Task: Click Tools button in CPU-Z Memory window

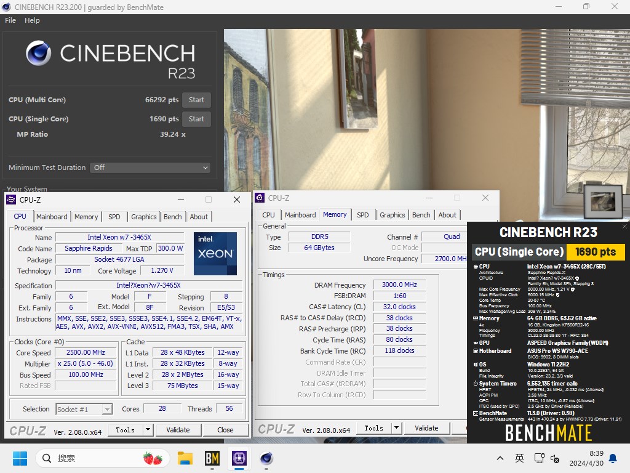Action: click(373, 429)
